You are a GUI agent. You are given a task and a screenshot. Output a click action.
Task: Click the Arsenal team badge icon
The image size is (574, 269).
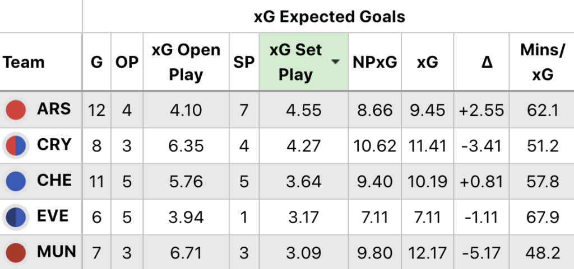tap(16, 110)
